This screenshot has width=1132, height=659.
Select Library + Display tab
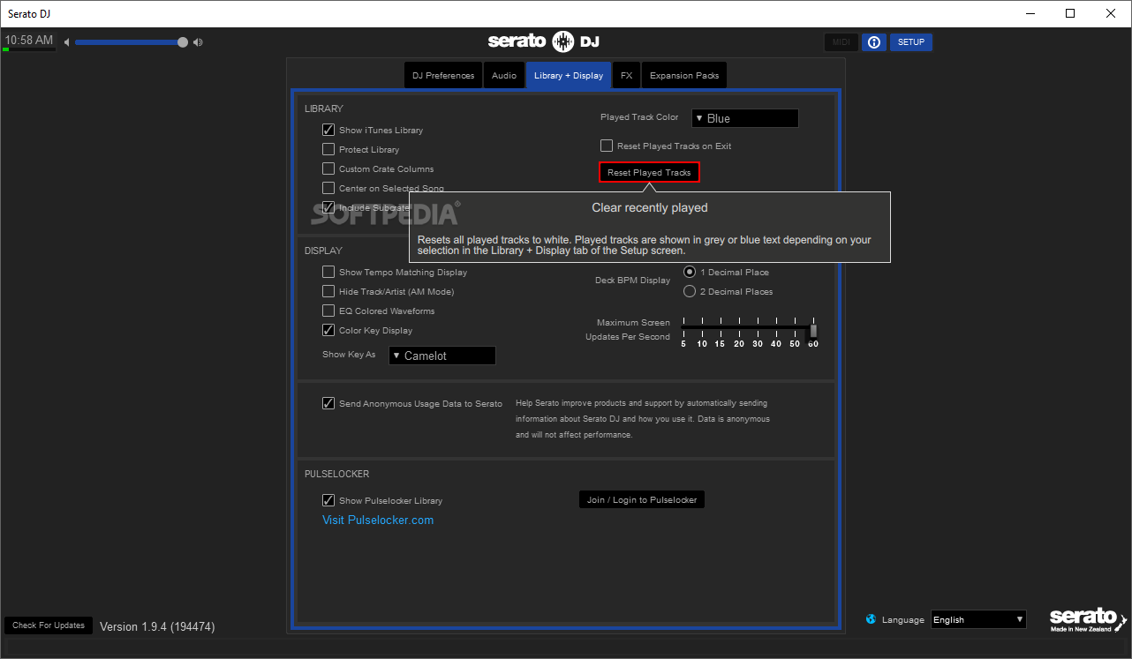pos(569,75)
